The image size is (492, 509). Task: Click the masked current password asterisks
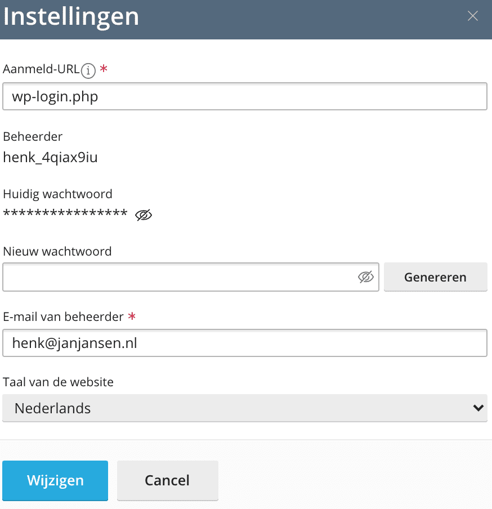tap(65, 215)
